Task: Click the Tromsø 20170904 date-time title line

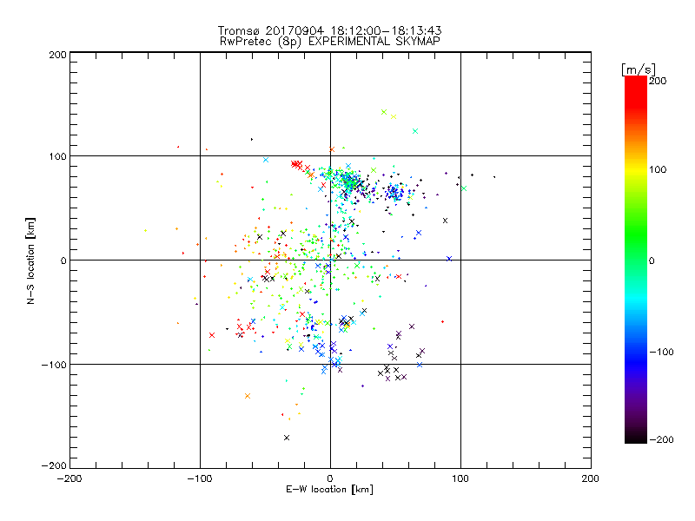Action: [330, 30]
